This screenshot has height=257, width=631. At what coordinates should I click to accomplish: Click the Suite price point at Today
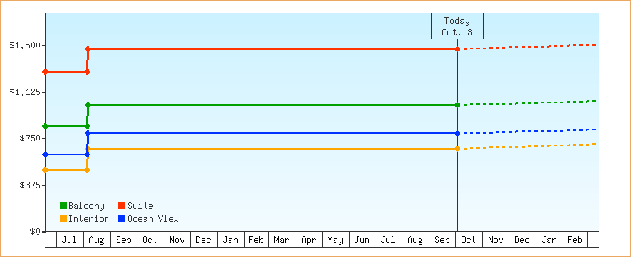[457, 49]
